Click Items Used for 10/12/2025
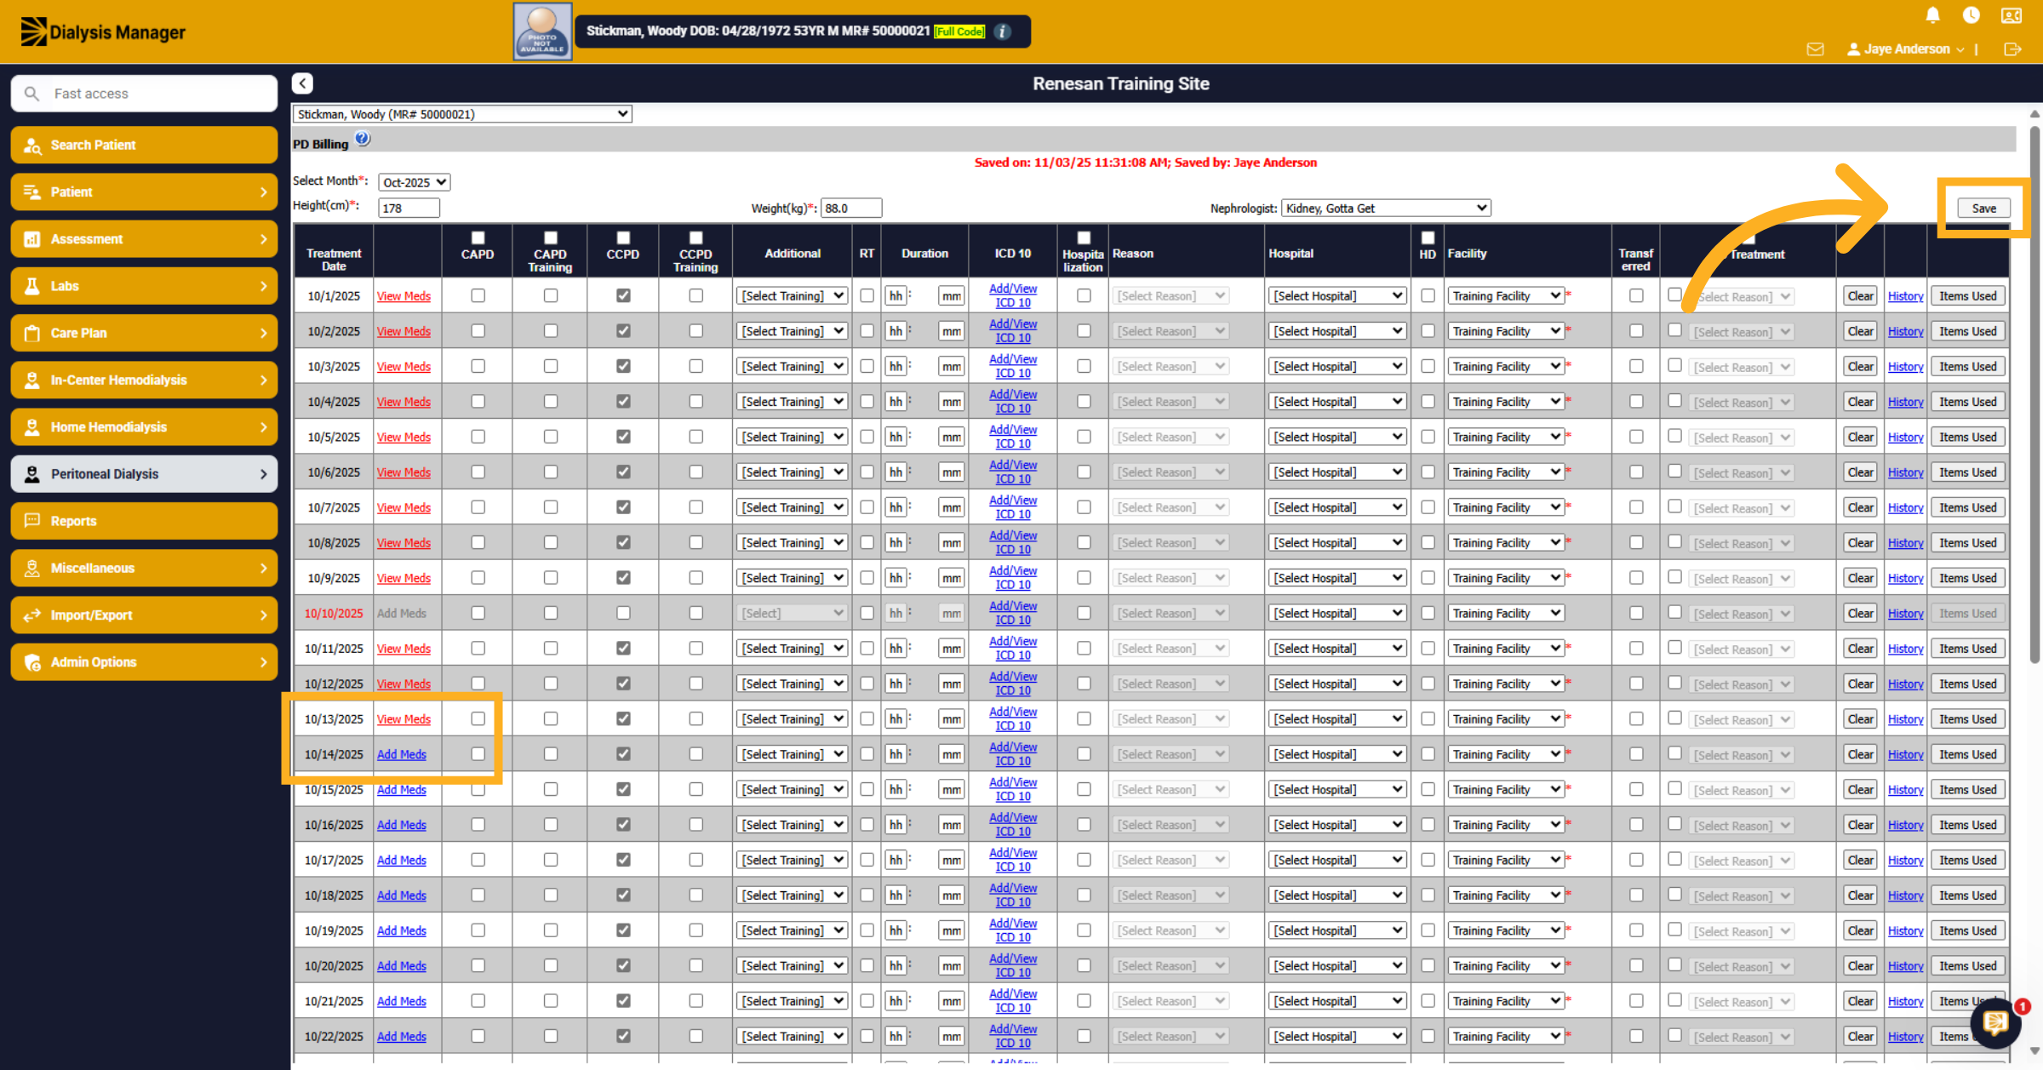This screenshot has width=2043, height=1070. click(x=1967, y=684)
